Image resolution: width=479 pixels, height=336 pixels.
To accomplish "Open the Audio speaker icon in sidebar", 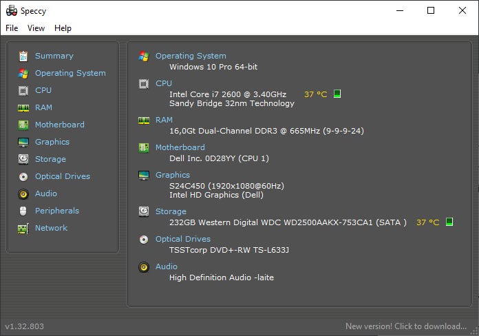I will click(23, 193).
